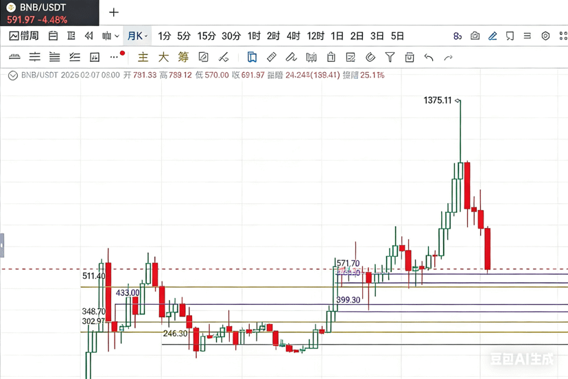This screenshot has width=568, height=379.
Task: Switch to the 1分 timeframe
Action: coord(164,36)
